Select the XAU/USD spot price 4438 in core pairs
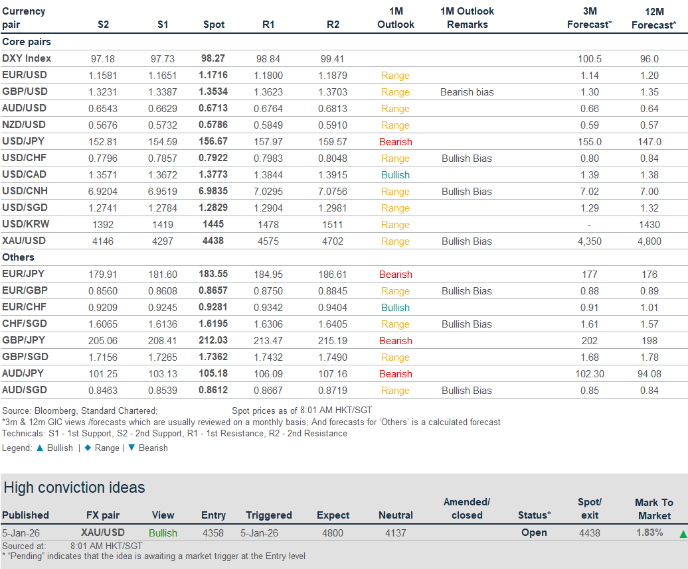 [x=213, y=241]
